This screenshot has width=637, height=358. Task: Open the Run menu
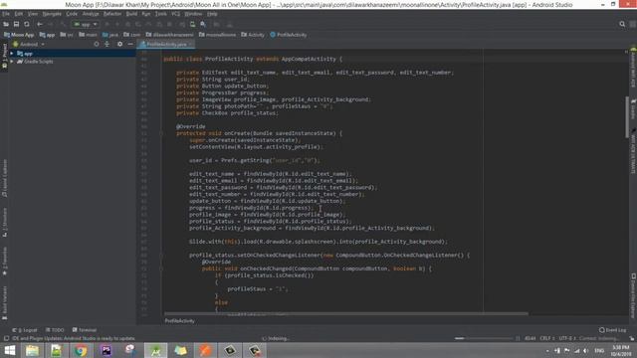tap(146, 14)
